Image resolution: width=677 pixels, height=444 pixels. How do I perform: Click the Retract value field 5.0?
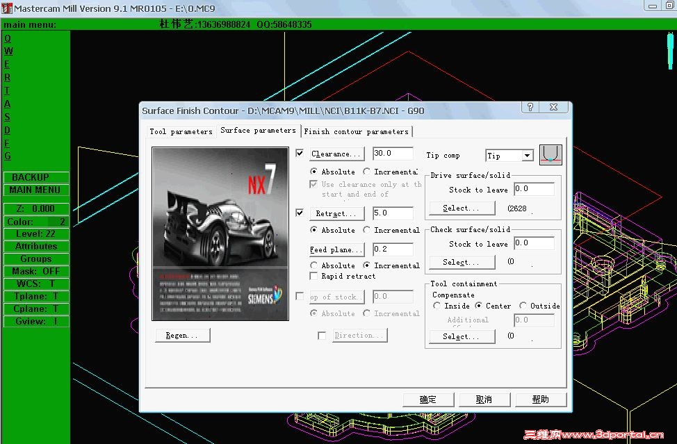point(393,213)
